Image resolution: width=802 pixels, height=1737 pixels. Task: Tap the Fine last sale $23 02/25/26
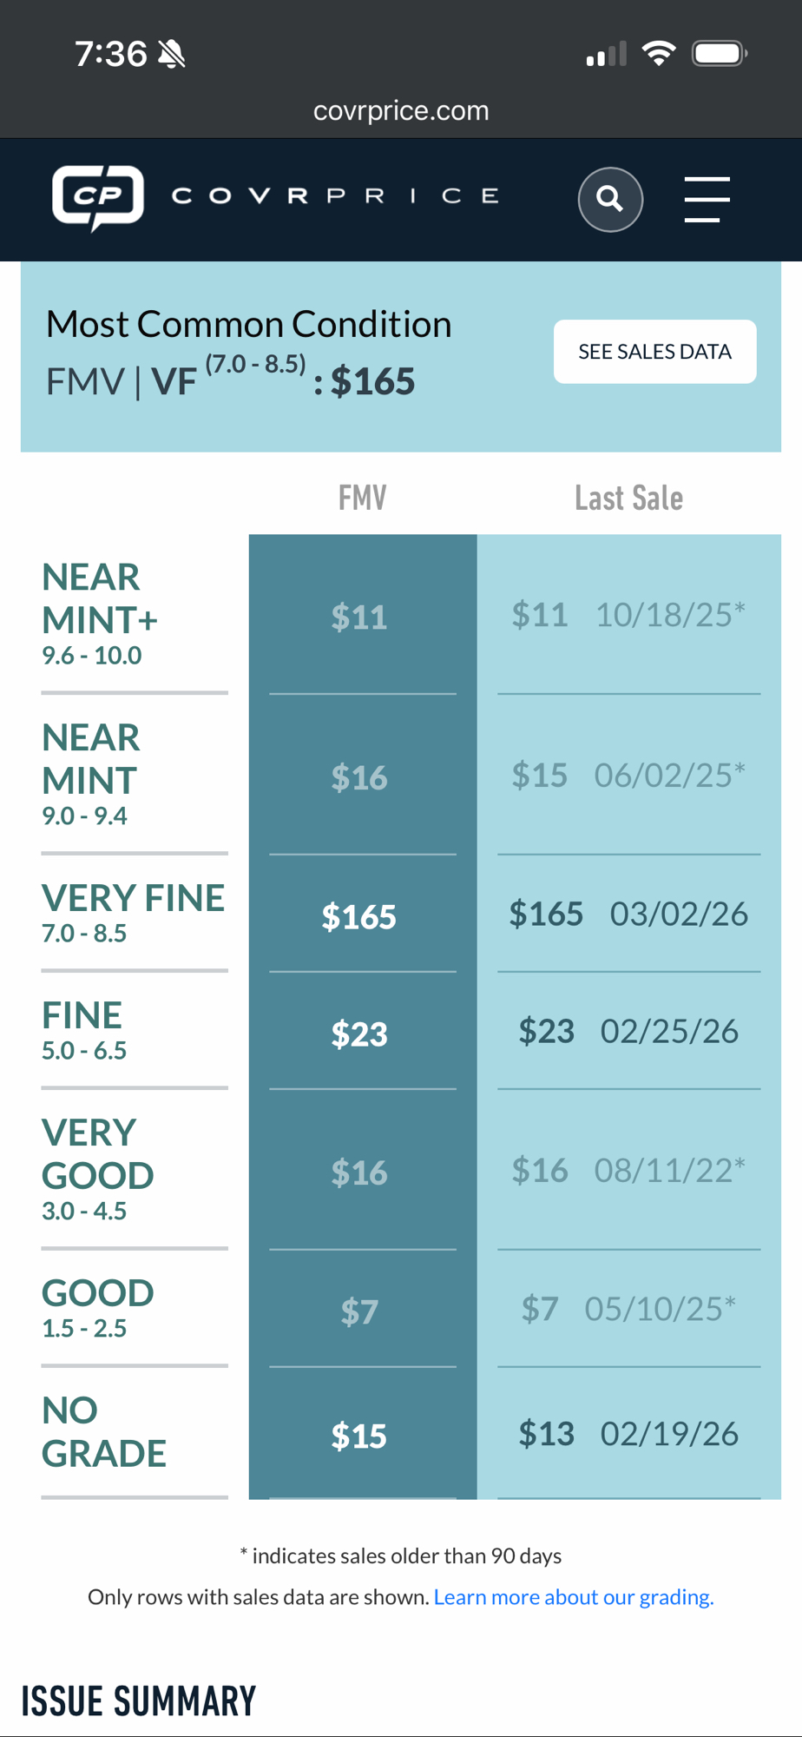point(628,1031)
